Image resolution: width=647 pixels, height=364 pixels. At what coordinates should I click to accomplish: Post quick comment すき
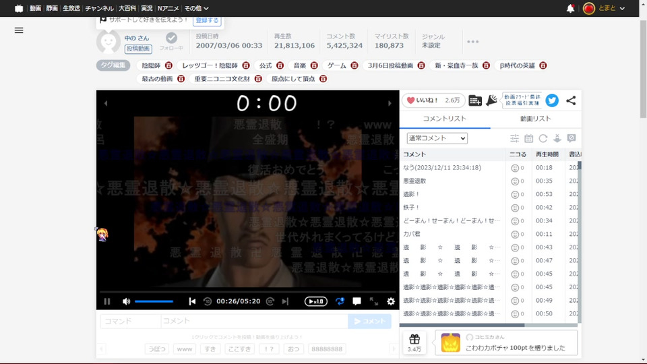click(x=210, y=349)
